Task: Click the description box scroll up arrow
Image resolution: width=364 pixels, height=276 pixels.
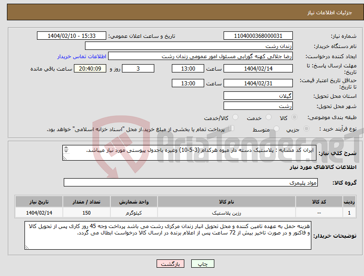Action: pos(66,148)
